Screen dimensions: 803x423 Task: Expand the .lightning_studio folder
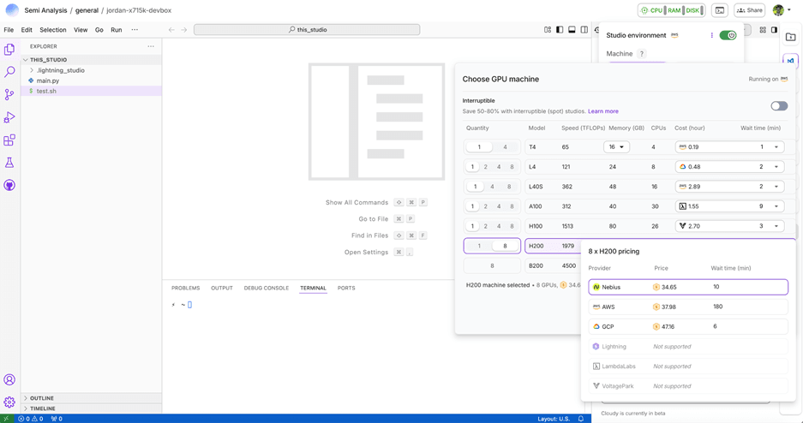tap(61, 70)
